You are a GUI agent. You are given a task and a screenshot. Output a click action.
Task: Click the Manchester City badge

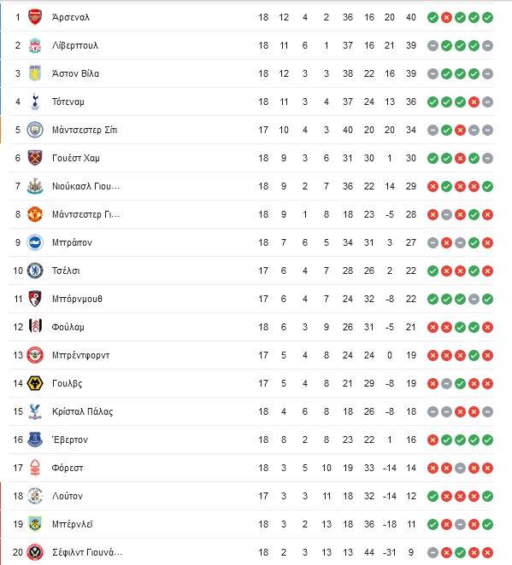35,130
